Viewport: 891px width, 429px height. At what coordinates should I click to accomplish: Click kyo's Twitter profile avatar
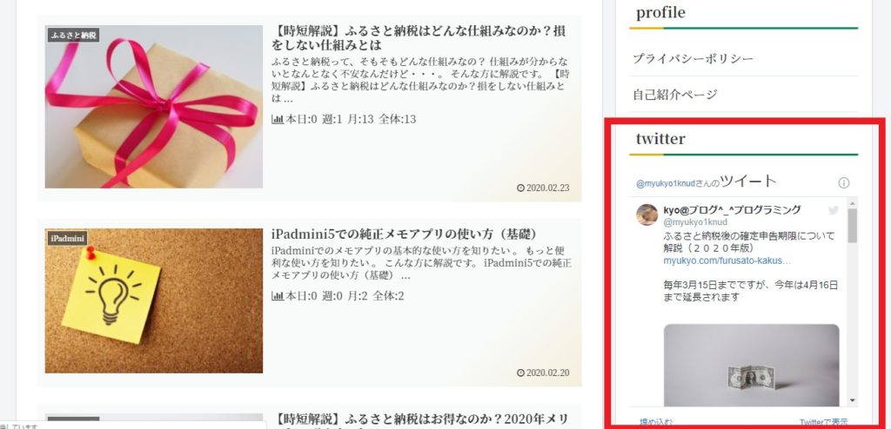pos(646,214)
